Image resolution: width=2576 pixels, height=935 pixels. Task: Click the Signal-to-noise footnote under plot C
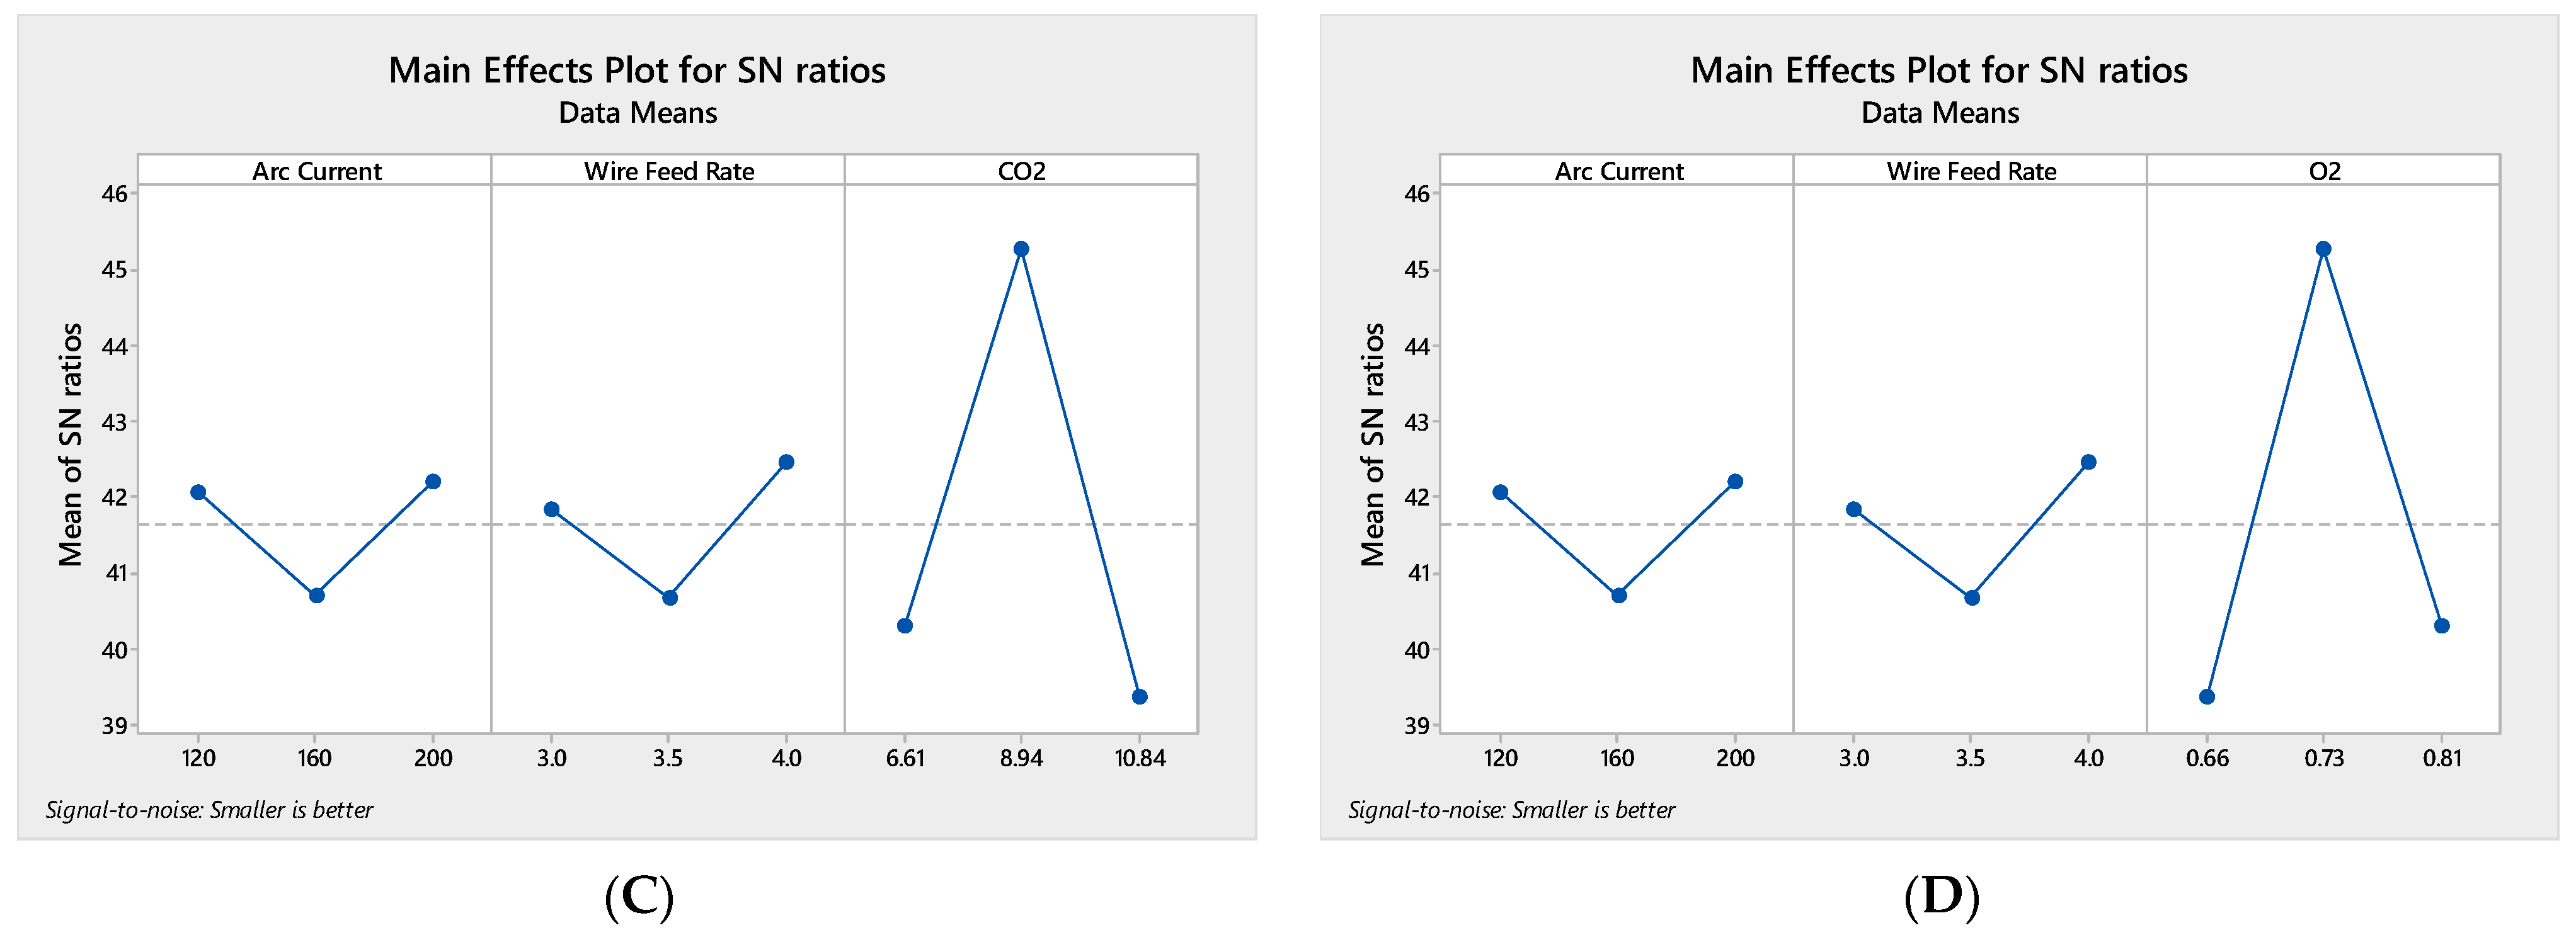209,809
